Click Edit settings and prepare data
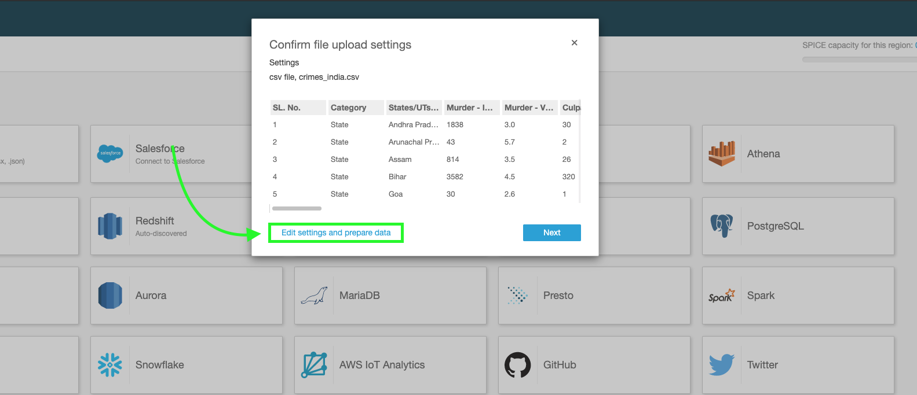 pyautogui.click(x=336, y=232)
